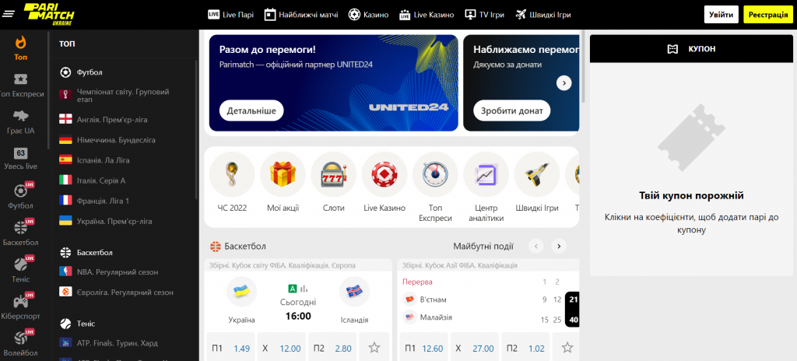Open the ЧС 2022 trophy icon
This screenshot has width=797, height=361.
(232, 175)
